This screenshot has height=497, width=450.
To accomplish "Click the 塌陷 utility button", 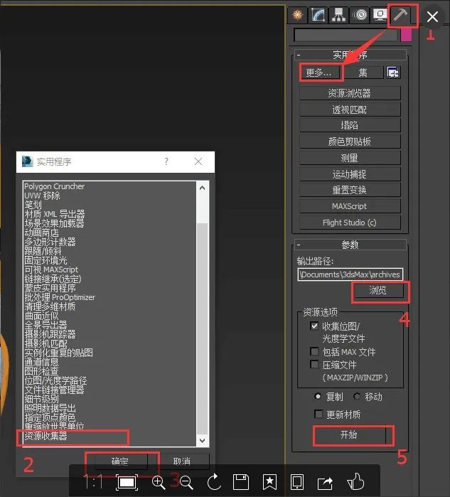I will [x=350, y=126].
